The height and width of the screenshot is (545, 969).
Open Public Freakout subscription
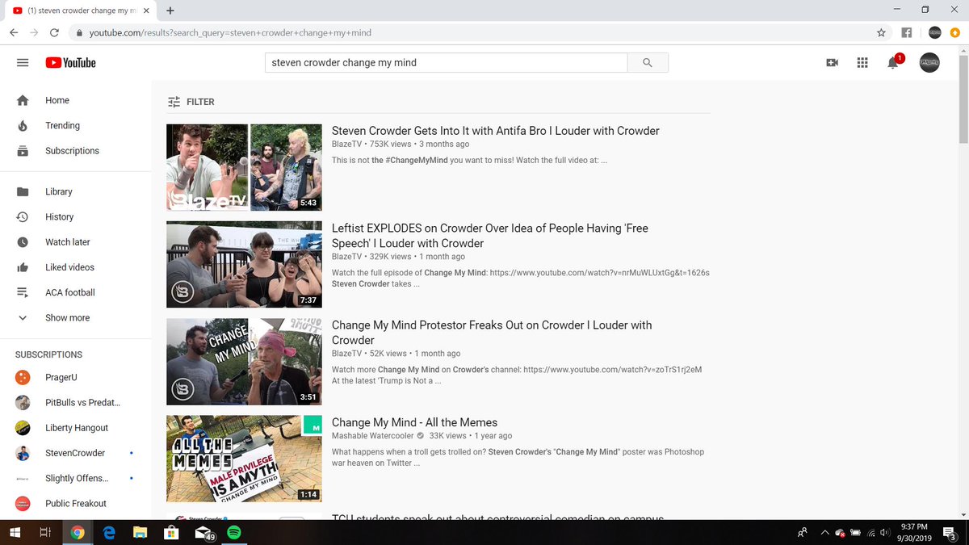pos(76,503)
